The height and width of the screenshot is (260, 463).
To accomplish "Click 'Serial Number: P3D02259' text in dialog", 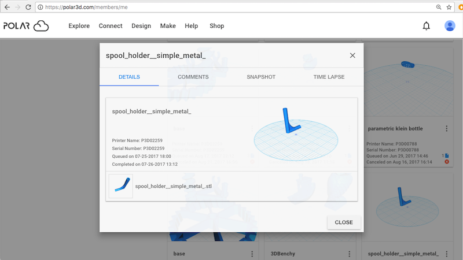I will (x=138, y=148).
